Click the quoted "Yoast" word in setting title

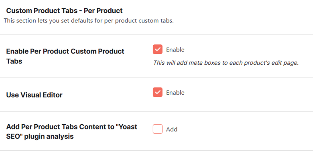click(x=126, y=127)
